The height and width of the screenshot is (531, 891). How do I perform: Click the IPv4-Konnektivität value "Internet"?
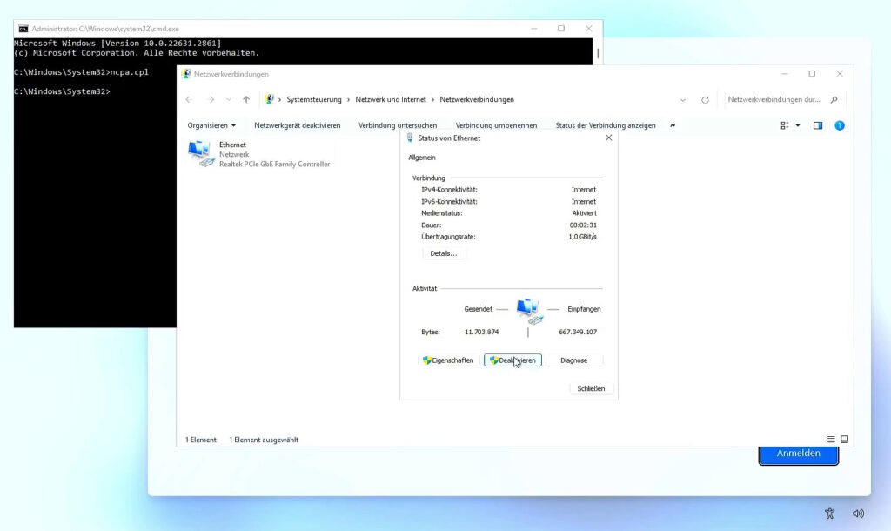point(584,190)
